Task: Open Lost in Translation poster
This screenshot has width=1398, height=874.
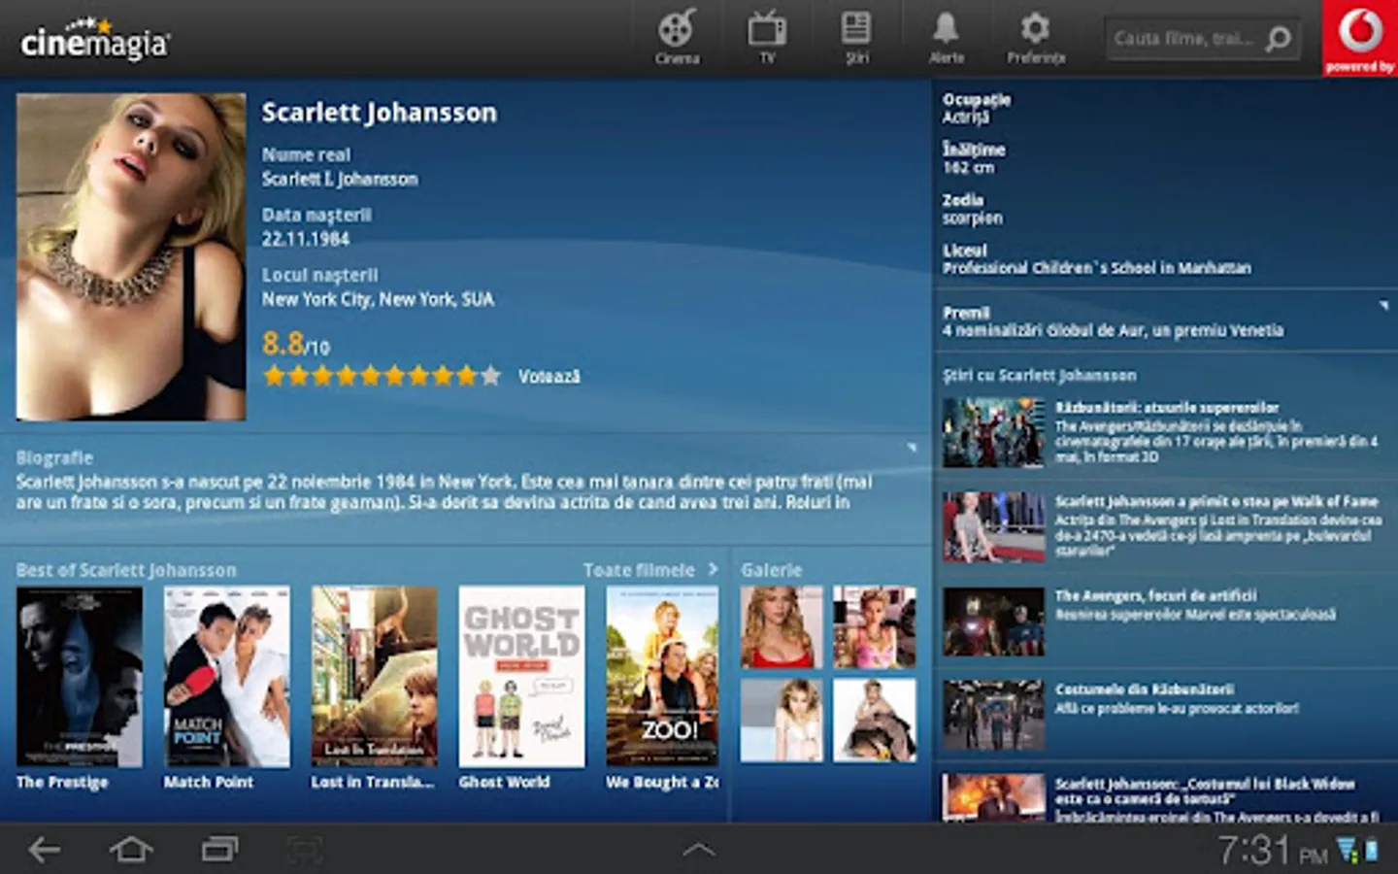Action: 375,676
